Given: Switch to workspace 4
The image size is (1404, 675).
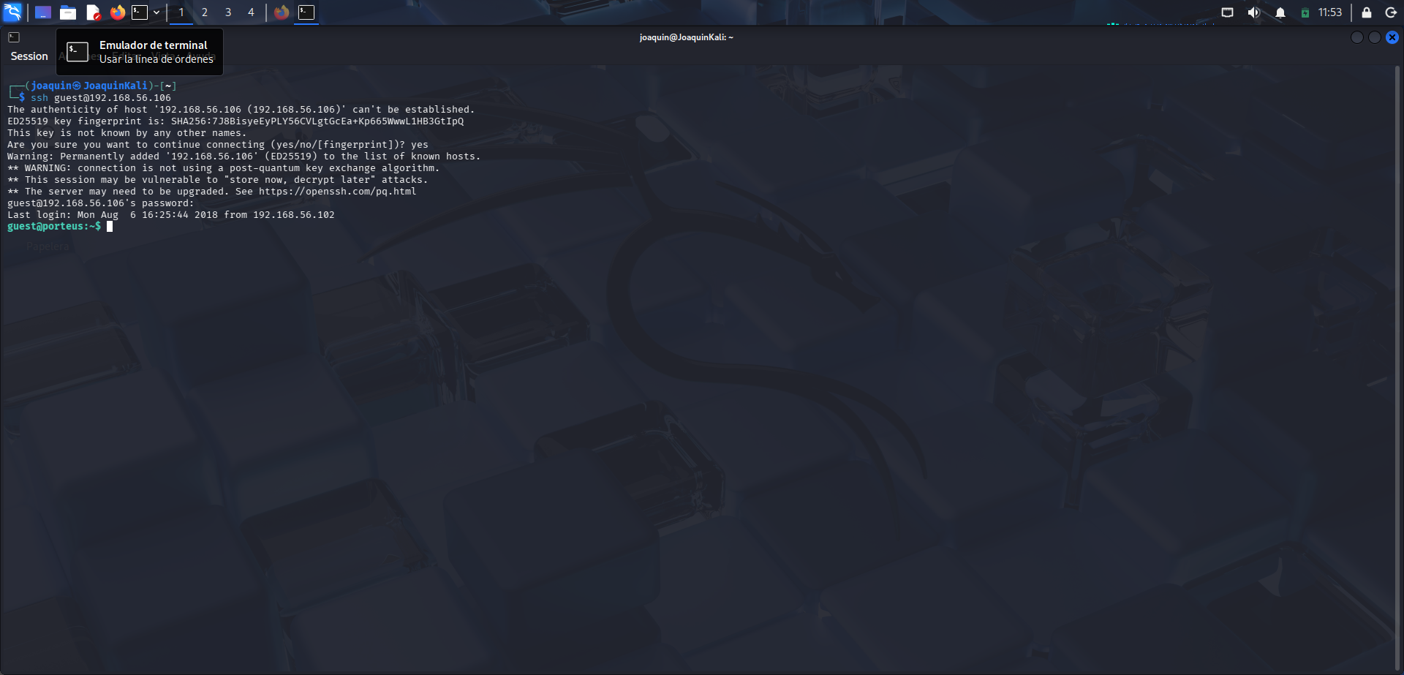Looking at the screenshot, I should point(251,12).
